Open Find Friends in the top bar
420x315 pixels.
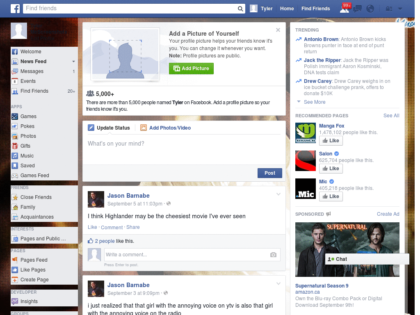(x=315, y=9)
